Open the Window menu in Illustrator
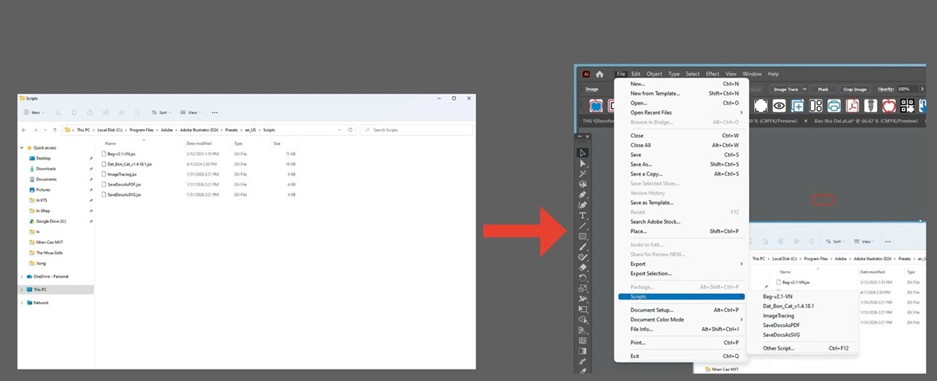This screenshot has width=937, height=381. pyautogui.click(x=752, y=74)
